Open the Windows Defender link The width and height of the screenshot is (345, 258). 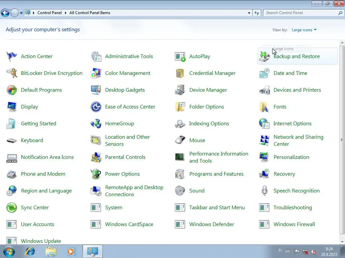click(212, 224)
